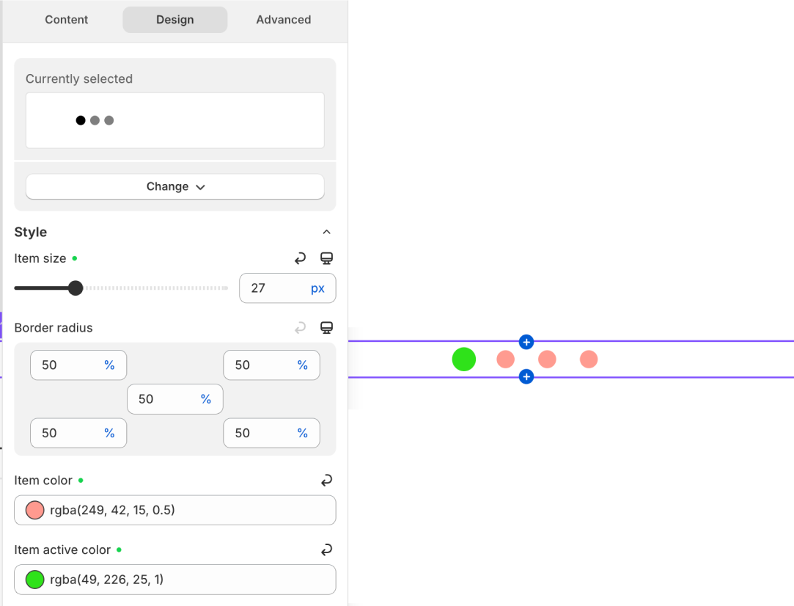Open the Change style dropdown
Image resolution: width=794 pixels, height=606 pixels.
pos(174,186)
